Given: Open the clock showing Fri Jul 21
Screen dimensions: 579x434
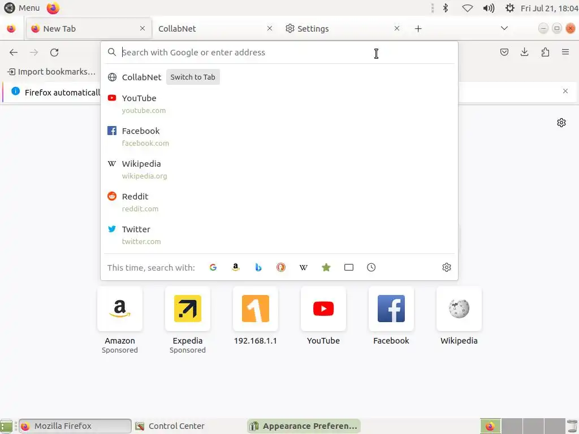Looking at the screenshot, I should click(549, 8).
